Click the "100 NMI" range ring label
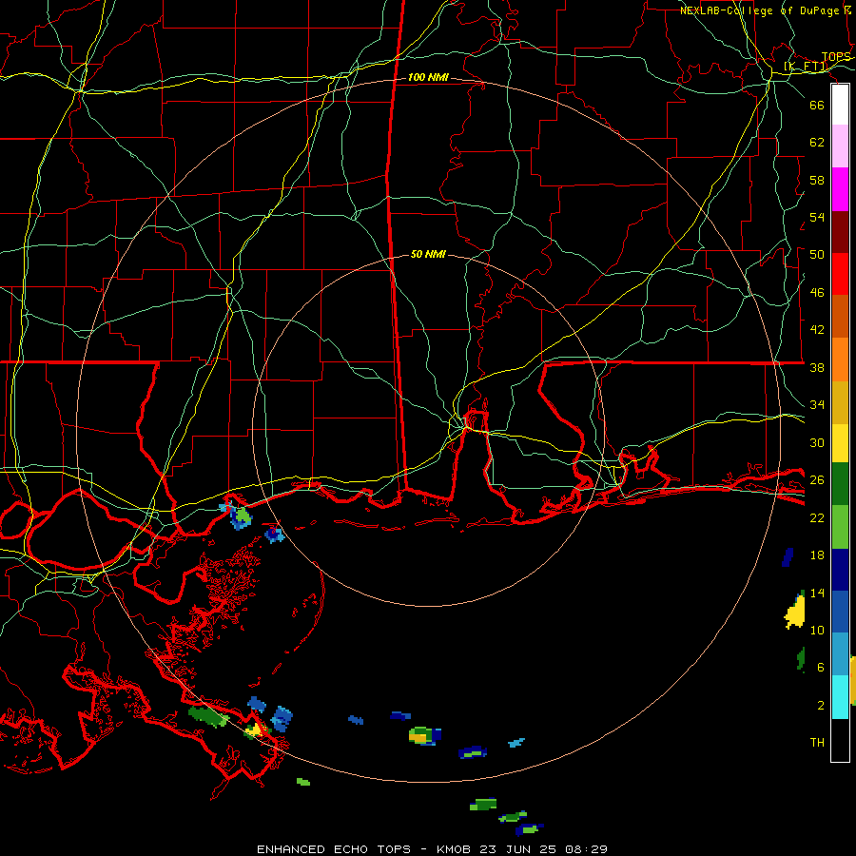This screenshot has width=856, height=856. [x=428, y=78]
